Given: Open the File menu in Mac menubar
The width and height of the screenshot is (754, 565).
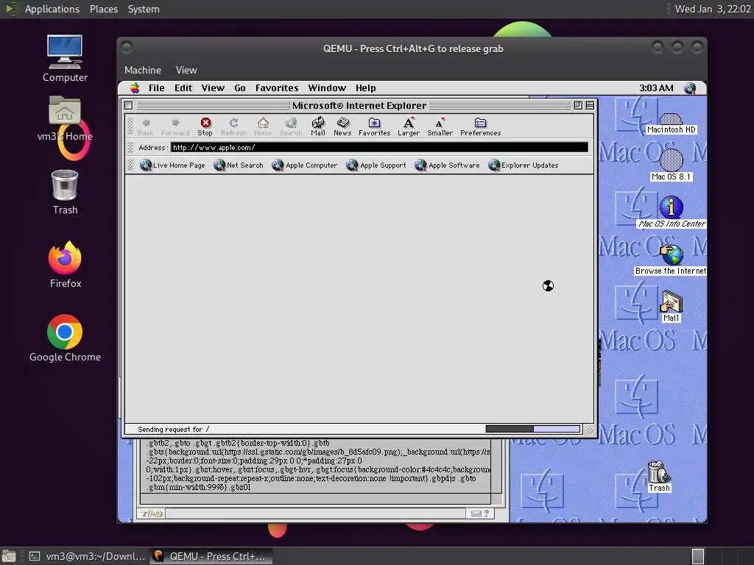Looking at the screenshot, I should 156,88.
